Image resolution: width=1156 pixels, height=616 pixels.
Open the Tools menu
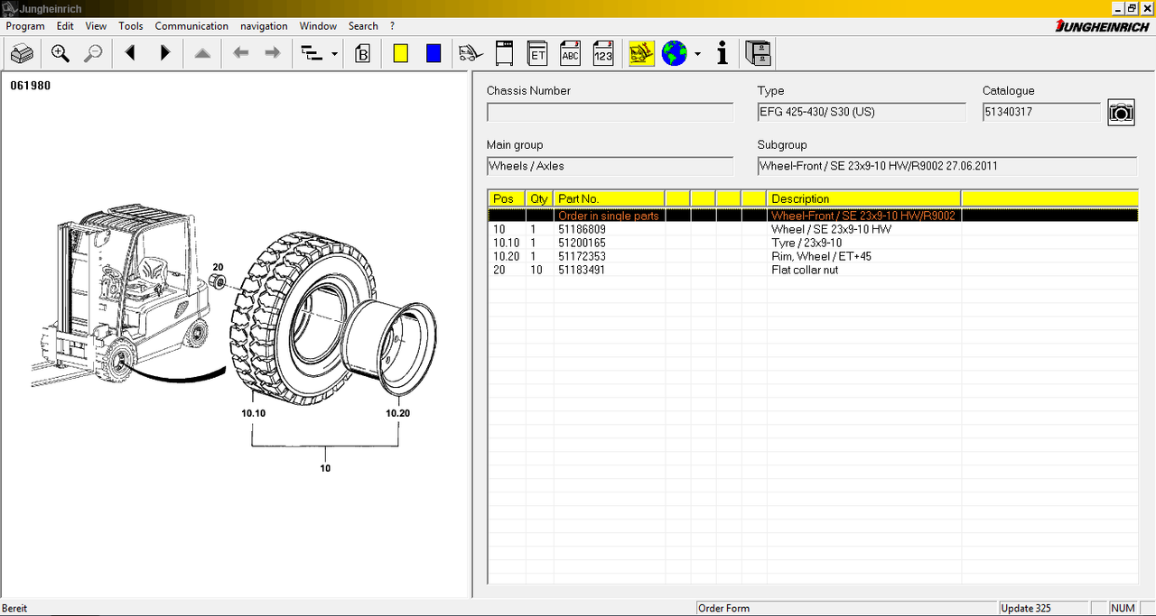131,26
